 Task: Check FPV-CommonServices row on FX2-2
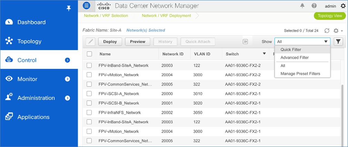89,84
